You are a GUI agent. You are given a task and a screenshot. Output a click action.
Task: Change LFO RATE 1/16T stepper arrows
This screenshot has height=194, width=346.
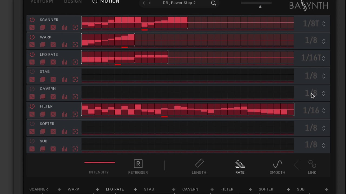324,58
